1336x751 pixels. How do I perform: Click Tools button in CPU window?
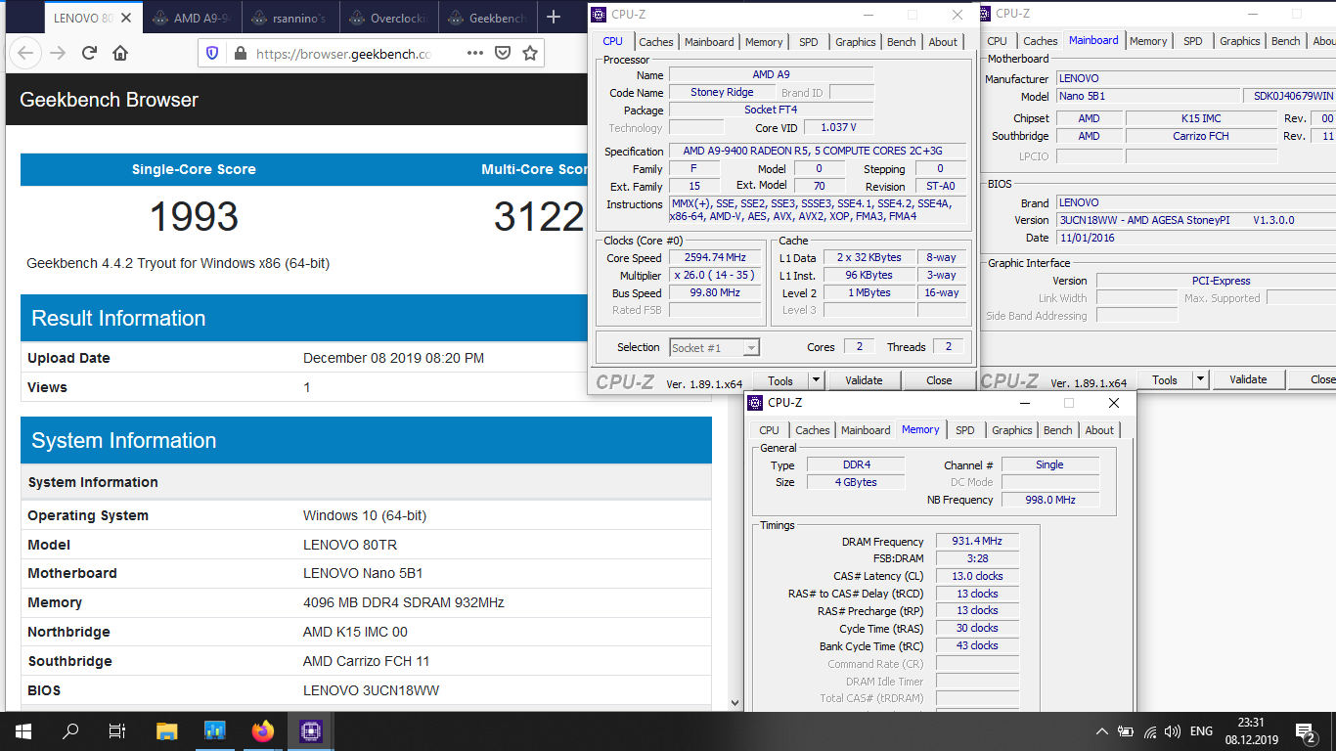tap(780, 380)
